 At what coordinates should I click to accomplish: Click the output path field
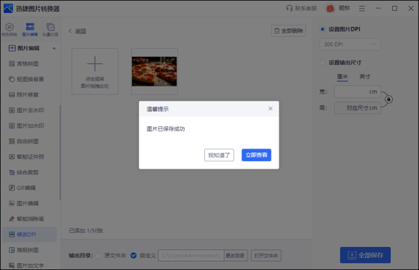pos(191,255)
